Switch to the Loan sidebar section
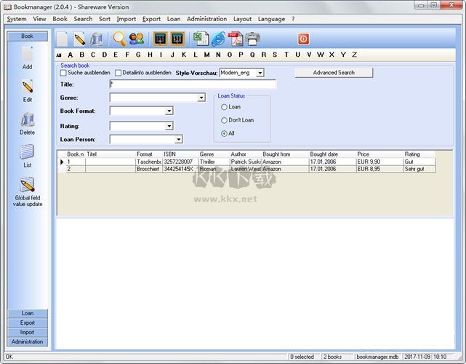Screen dimensions: 466x364 (28, 314)
